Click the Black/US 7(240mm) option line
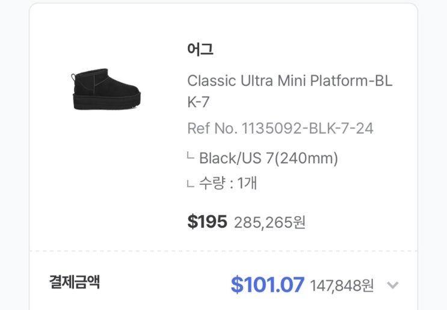This screenshot has height=310, width=447. [268, 158]
